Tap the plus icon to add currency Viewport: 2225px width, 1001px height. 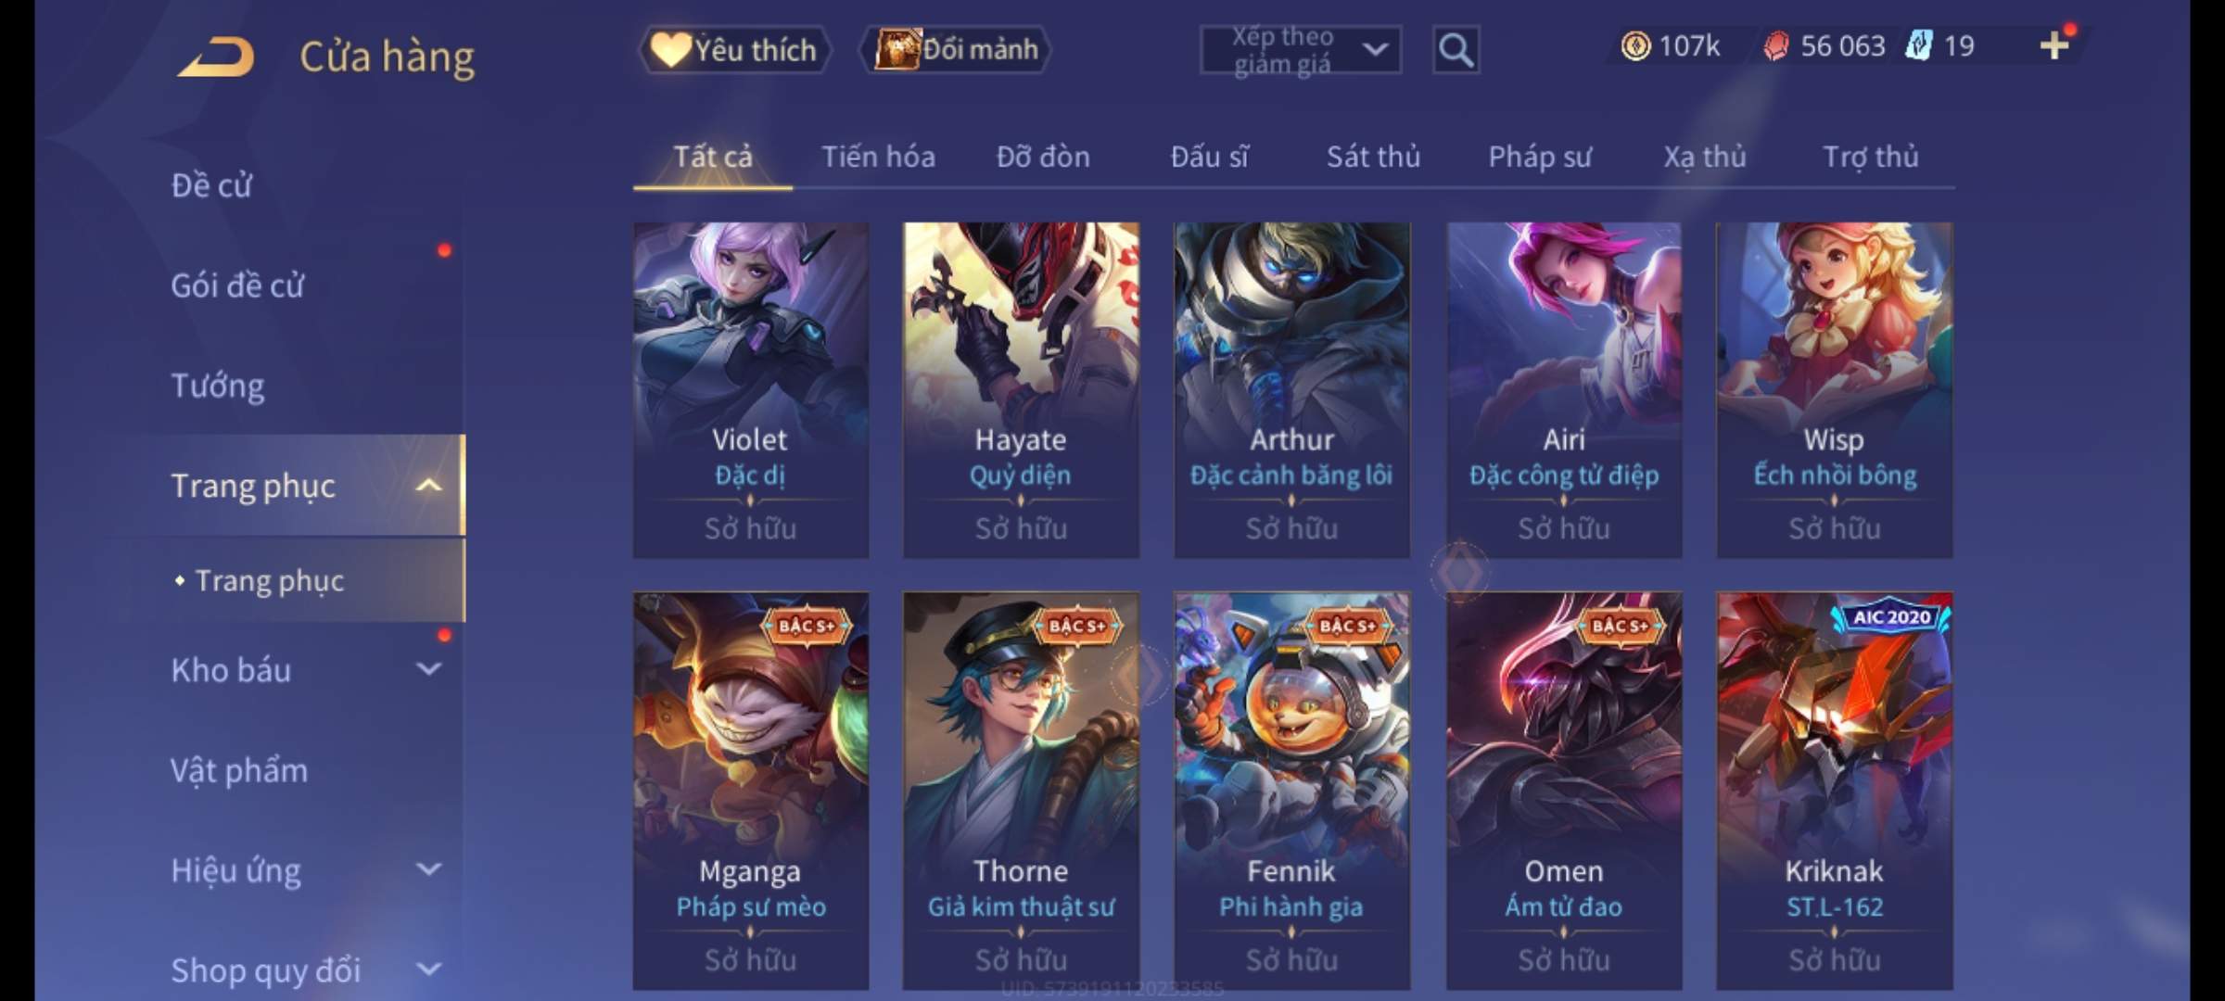coord(2054,45)
